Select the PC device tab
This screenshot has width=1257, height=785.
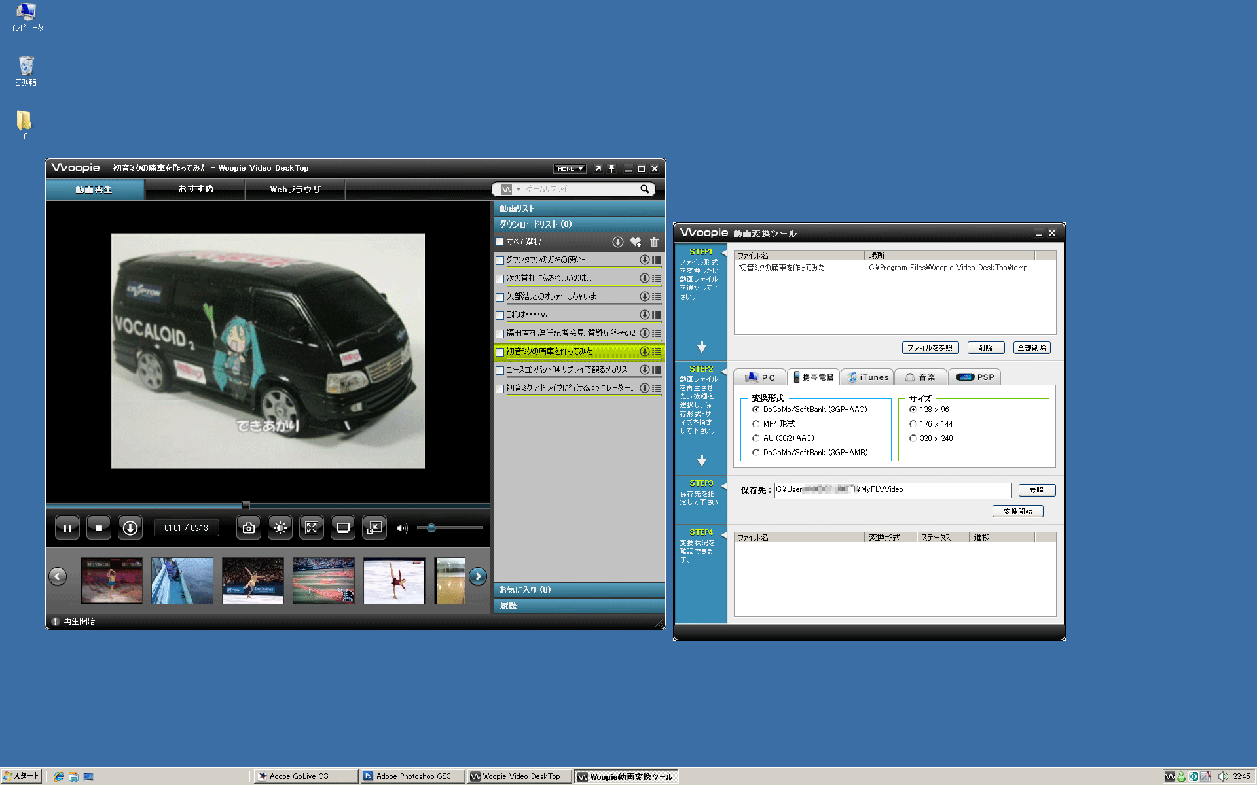tap(759, 377)
